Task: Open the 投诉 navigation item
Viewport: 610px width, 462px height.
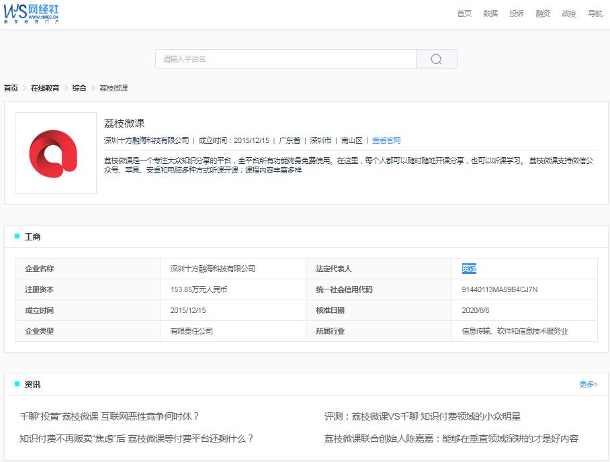Action: coord(516,13)
